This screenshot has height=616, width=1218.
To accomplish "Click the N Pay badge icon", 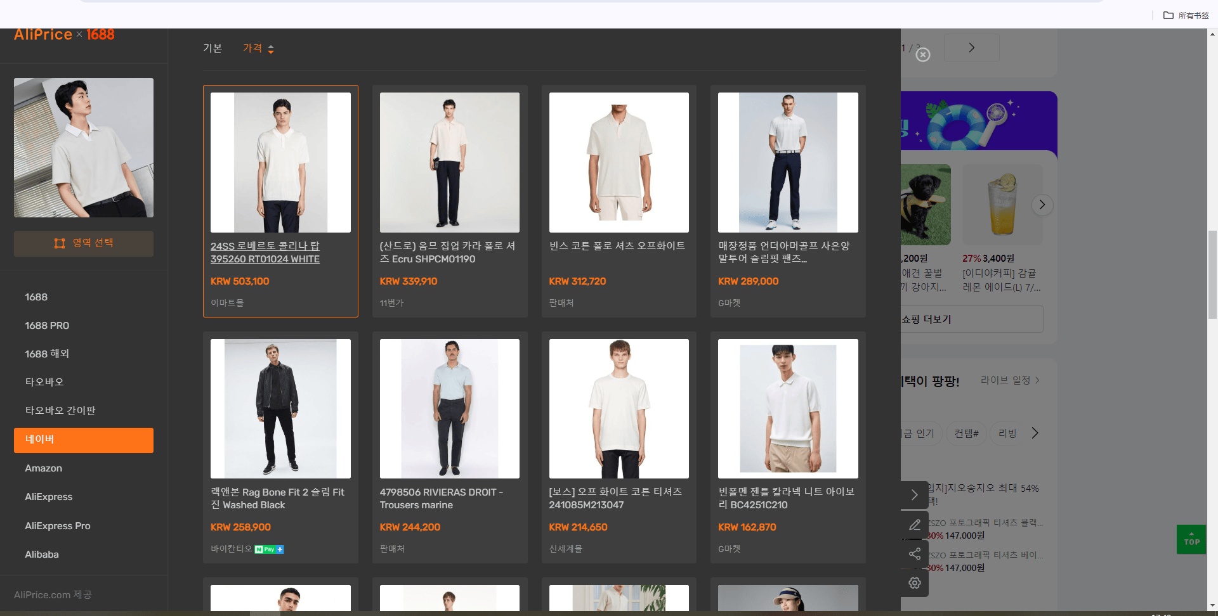I will point(269,549).
